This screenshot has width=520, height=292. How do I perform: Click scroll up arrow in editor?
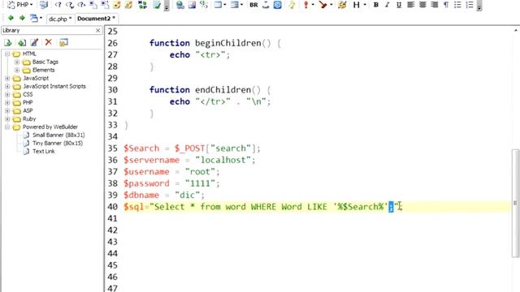(x=516, y=31)
